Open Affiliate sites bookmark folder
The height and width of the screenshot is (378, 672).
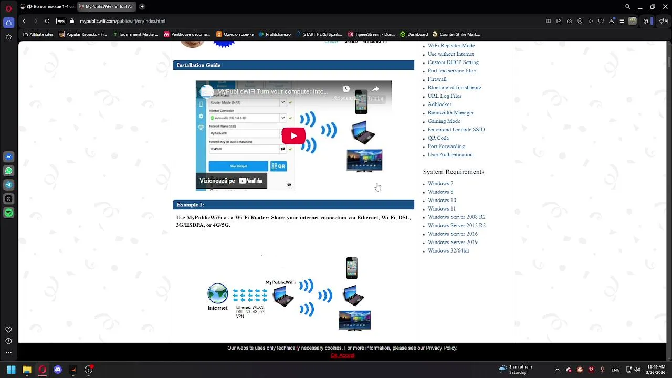[x=38, y=34]
